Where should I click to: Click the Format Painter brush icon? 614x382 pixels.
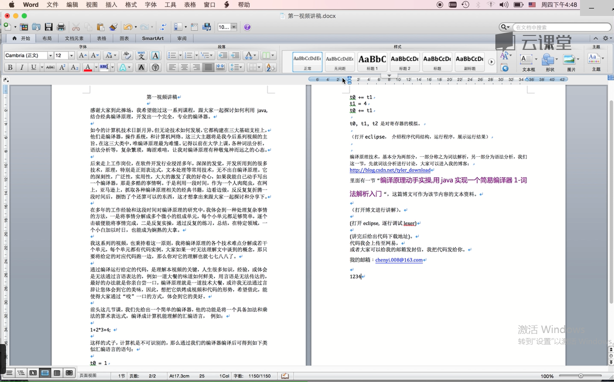pyautogui.click(x=113, y=27)
